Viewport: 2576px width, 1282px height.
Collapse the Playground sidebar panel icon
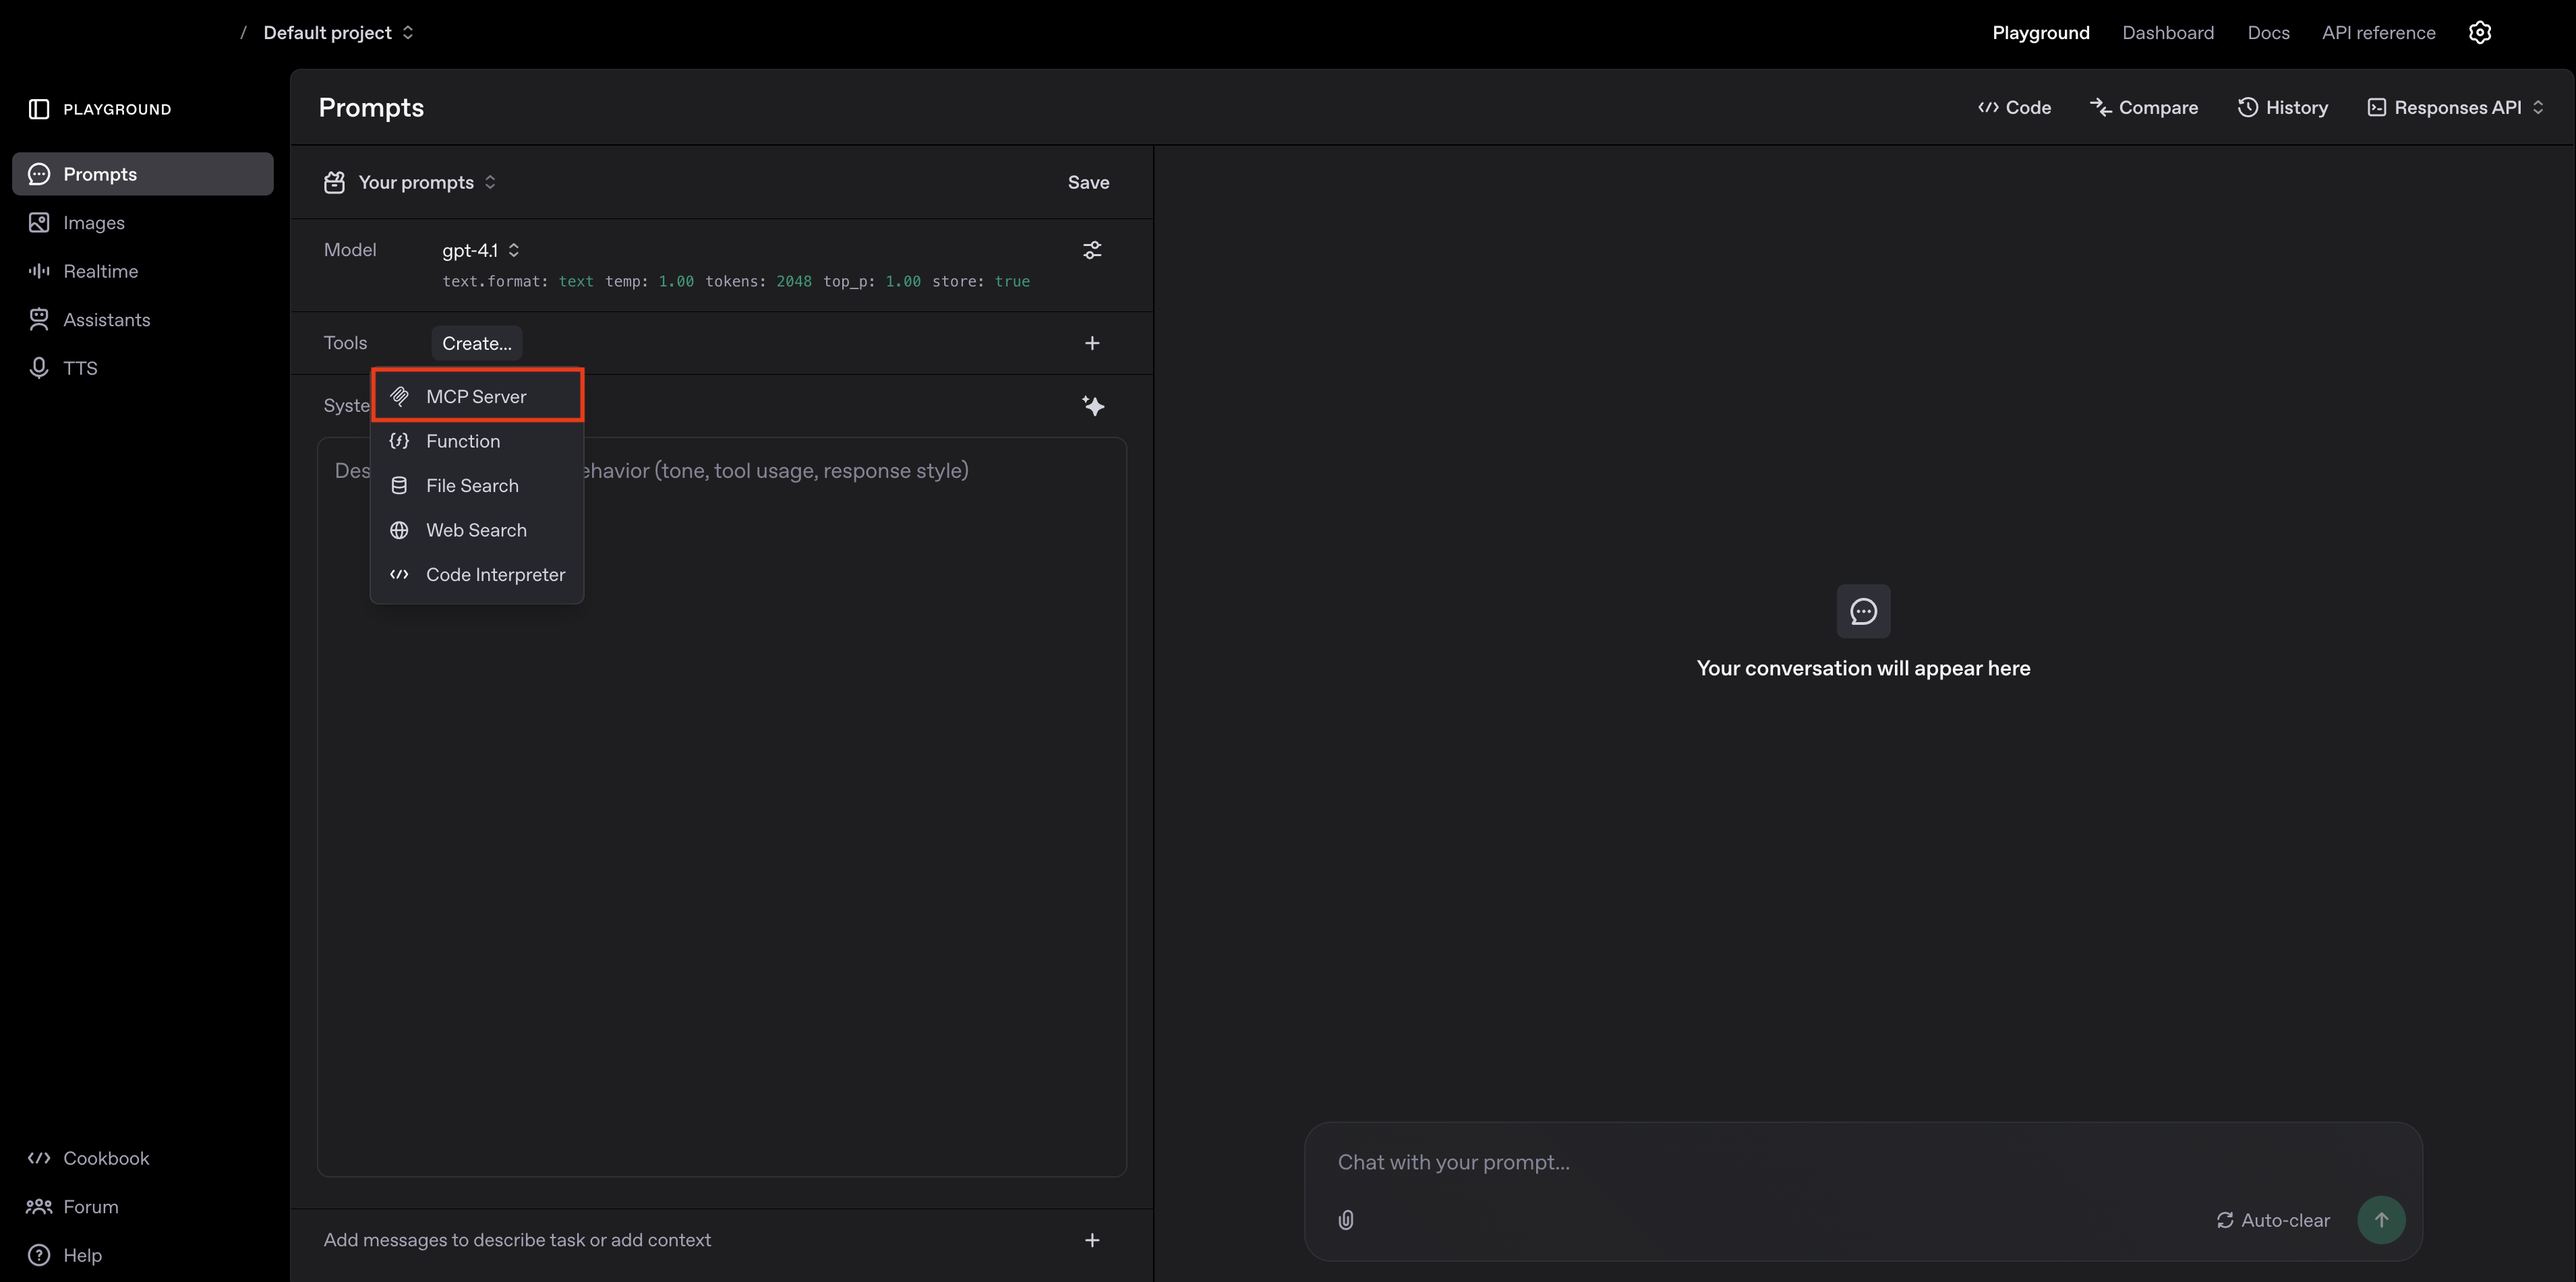[x=39, y=109]
